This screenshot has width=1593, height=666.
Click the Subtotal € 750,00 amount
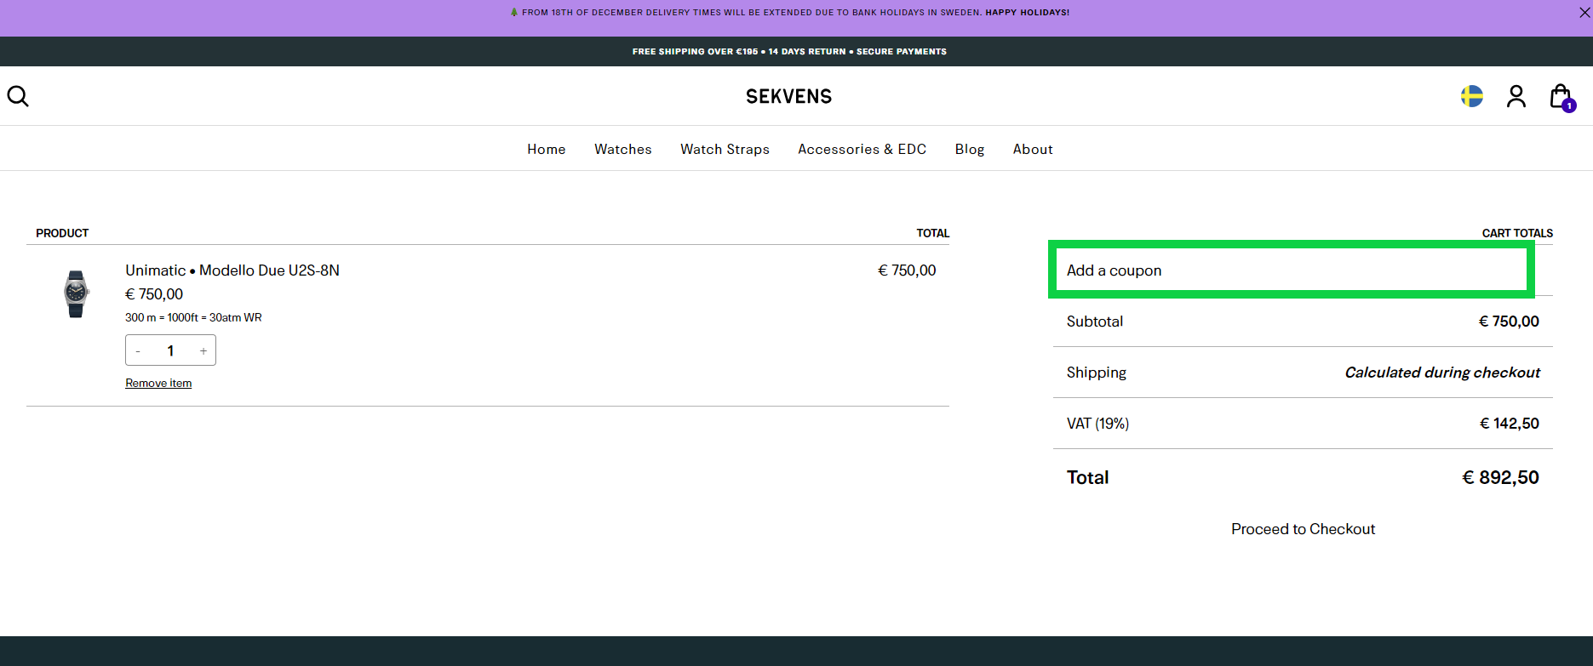(1509, 322)
